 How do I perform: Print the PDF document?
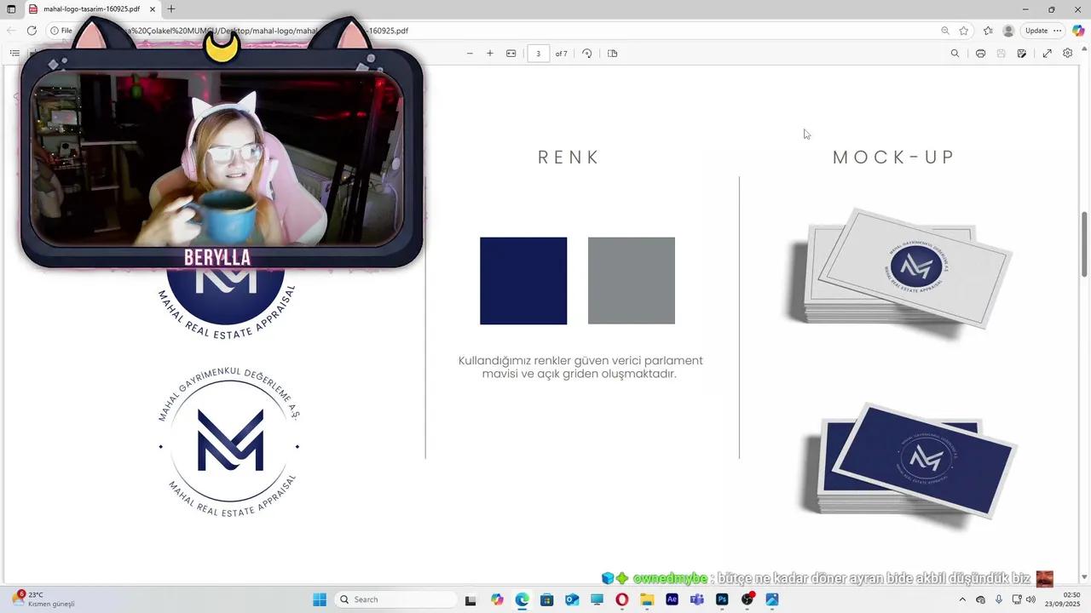click(x=981, y=54)
